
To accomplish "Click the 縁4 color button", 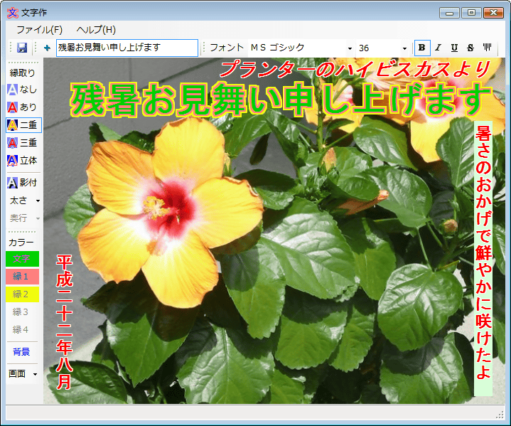I will [x=21, y=330].
